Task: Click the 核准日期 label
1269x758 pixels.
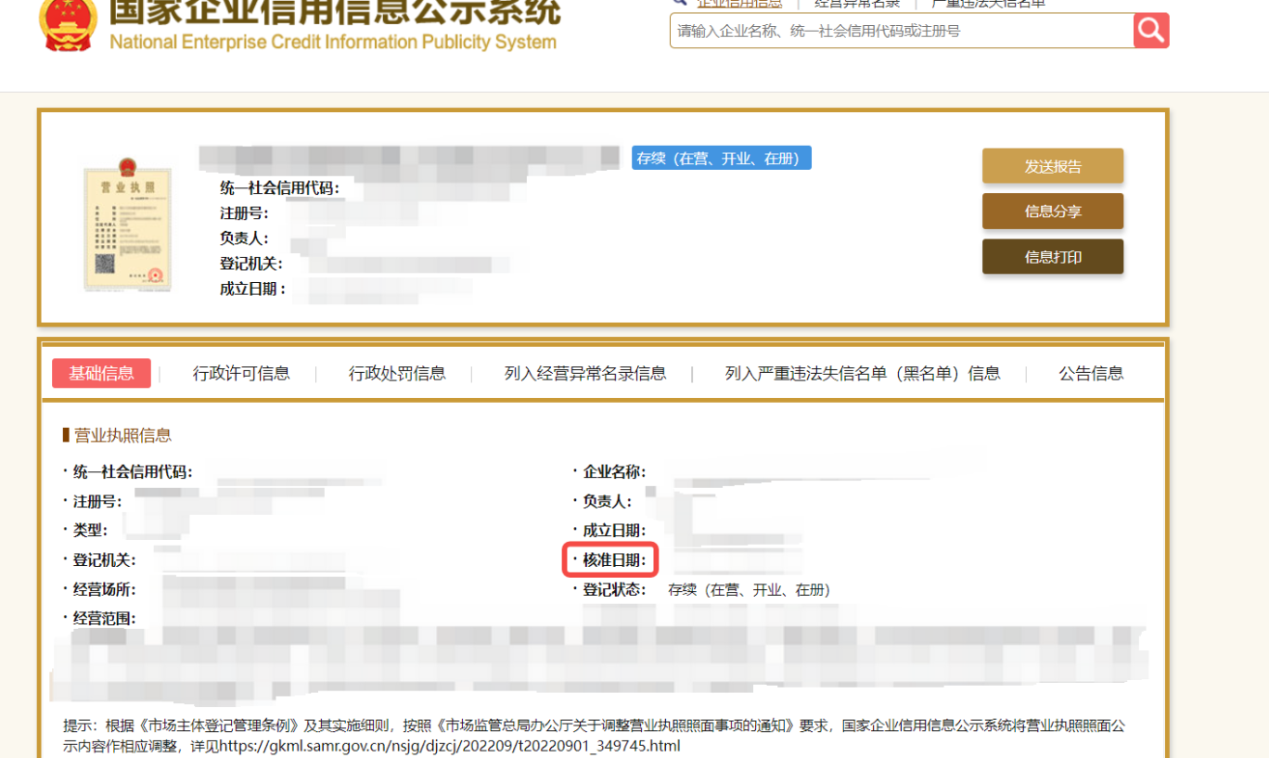Action: click(x=615, y=560)
